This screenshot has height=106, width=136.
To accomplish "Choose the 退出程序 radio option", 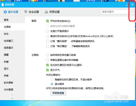I will (52, 84).
